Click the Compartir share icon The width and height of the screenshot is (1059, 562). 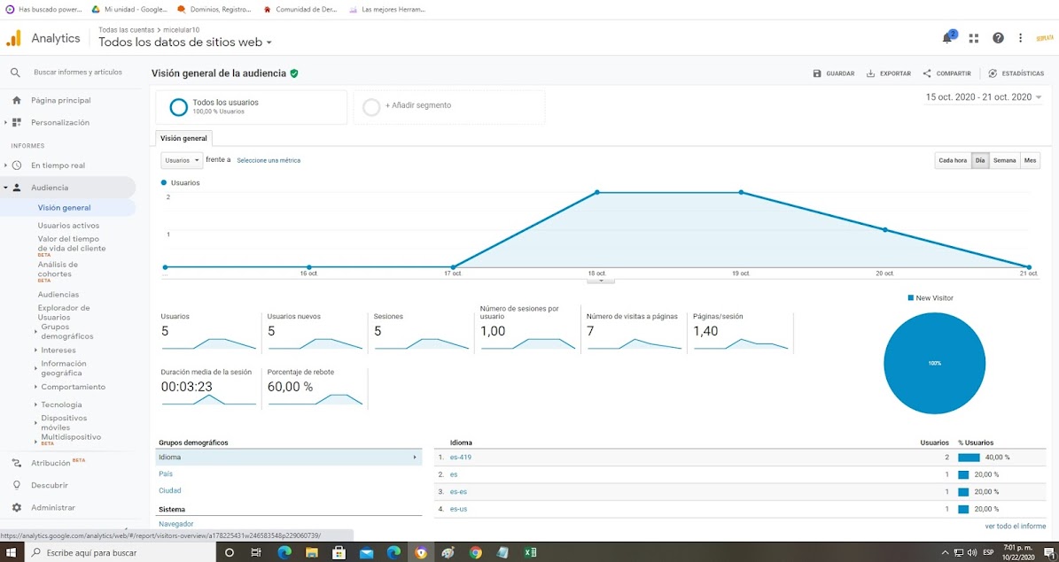(927, 73)
